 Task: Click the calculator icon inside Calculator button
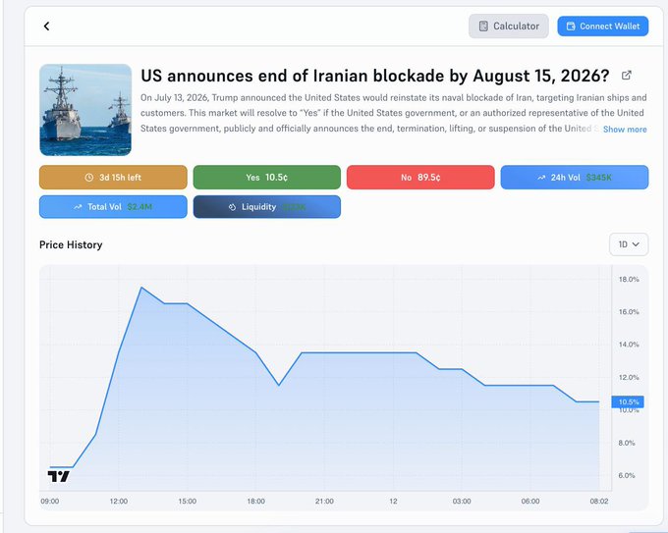(483, 27)
